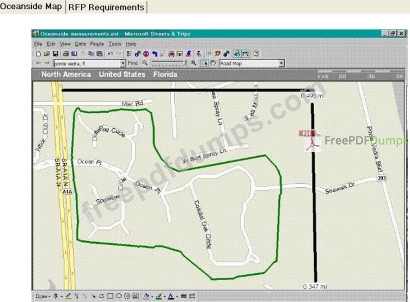The width and height of the screenshot is (410, 302).
Task: Open the Edit menu
Action: click(x=51, y=44)
